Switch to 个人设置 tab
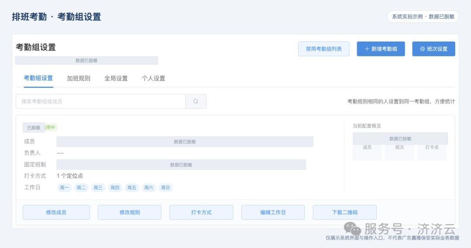Screen dimensions: 471x248 point(154,79)
